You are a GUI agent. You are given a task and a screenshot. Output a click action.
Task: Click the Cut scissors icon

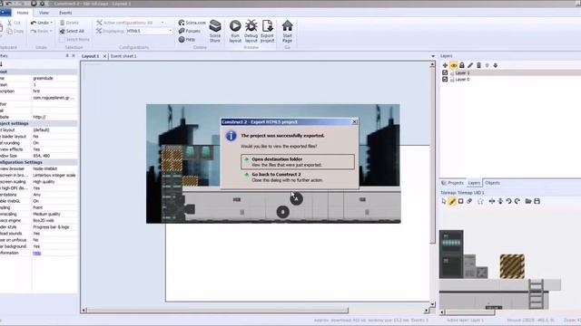click(10, 23)
